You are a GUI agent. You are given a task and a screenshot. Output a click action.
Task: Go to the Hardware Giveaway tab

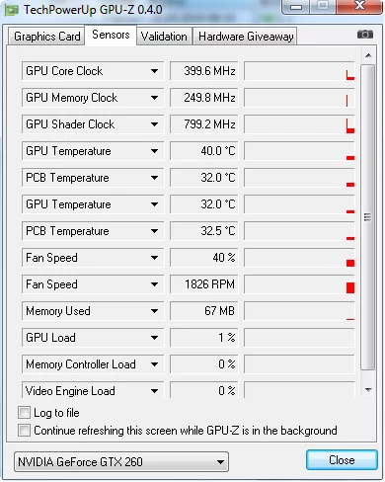tap(246, 37)
